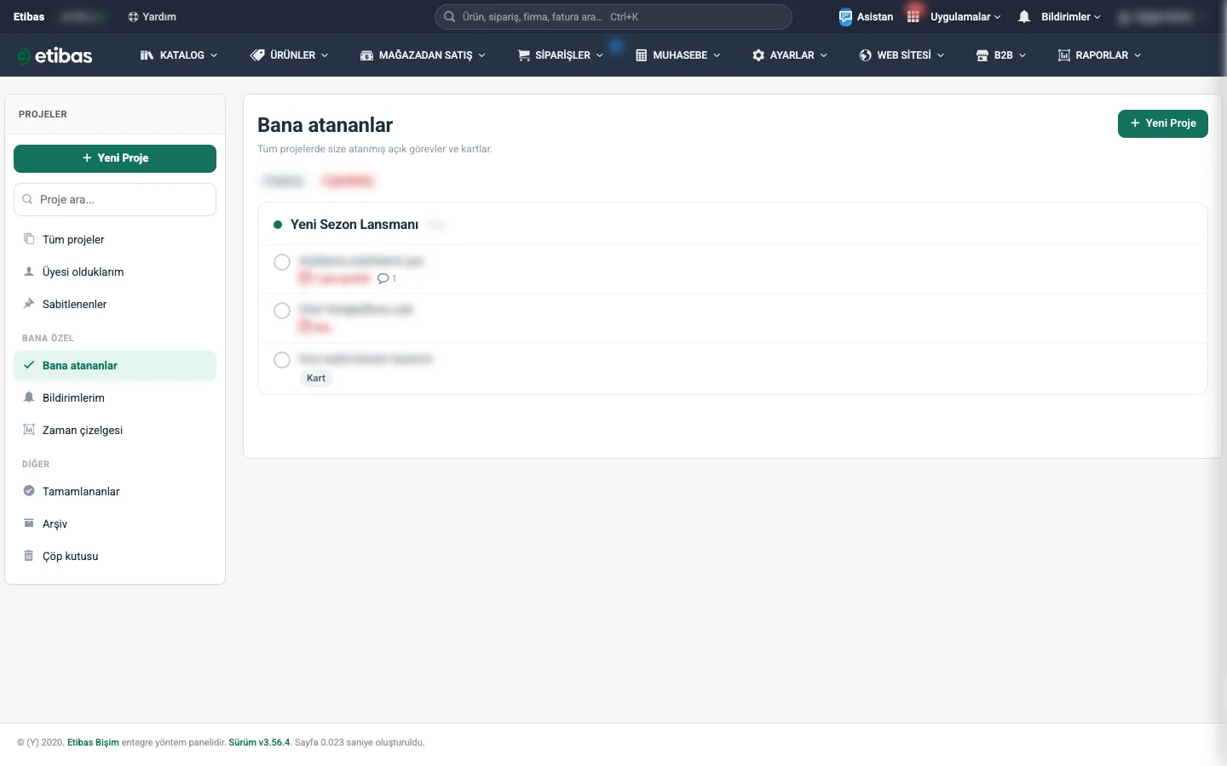
Task: Click the Sabitlenenler pin icon
Action: tap(29, 304)
